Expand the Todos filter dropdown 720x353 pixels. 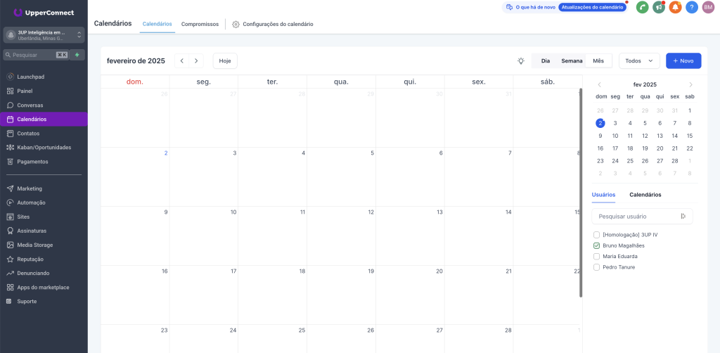click(x=640, y=61)
